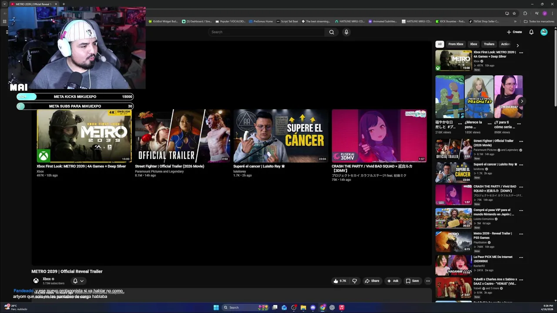Select the Trailers filter chip
Image resolution: width=557 pixels, height=313 pixels.
tap(489, 44)
